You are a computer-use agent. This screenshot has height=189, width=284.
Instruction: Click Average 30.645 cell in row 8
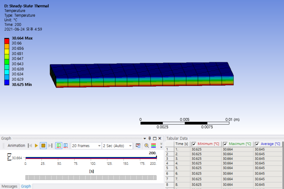268,185
